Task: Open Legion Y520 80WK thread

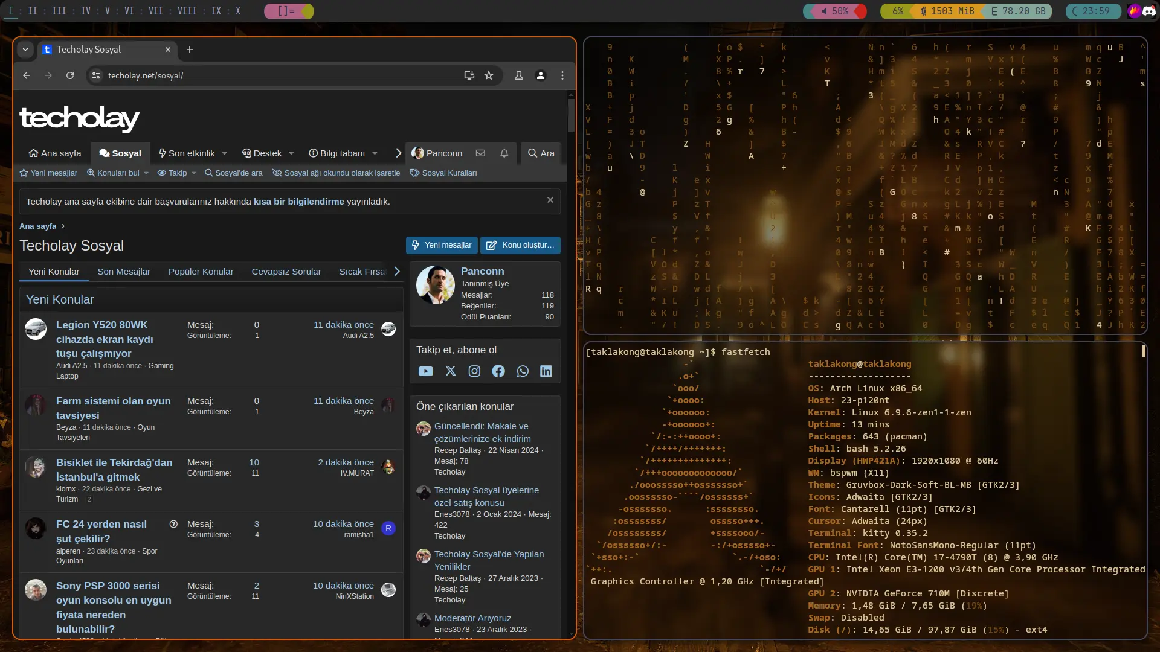Action: coord(105,339)
